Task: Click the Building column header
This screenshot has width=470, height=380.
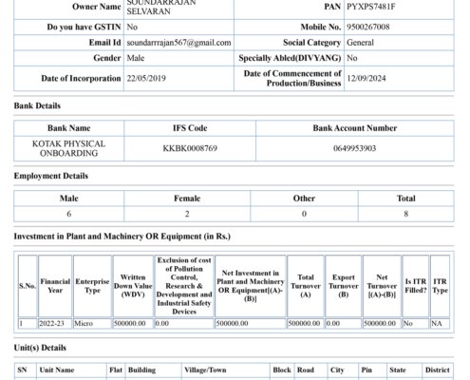Action: tap(141, 370)
